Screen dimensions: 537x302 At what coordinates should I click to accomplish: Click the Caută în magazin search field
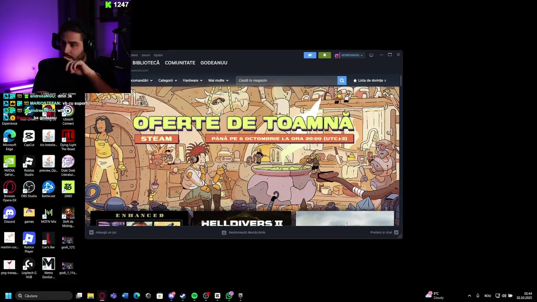287,81
